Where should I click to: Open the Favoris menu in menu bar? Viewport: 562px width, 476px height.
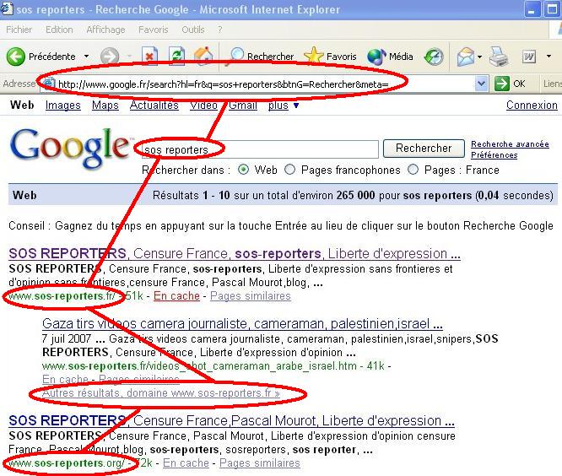tap(153, 30)
